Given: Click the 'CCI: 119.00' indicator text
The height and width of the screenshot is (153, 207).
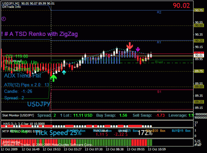Looking at the screenshot, I should 17,56.
